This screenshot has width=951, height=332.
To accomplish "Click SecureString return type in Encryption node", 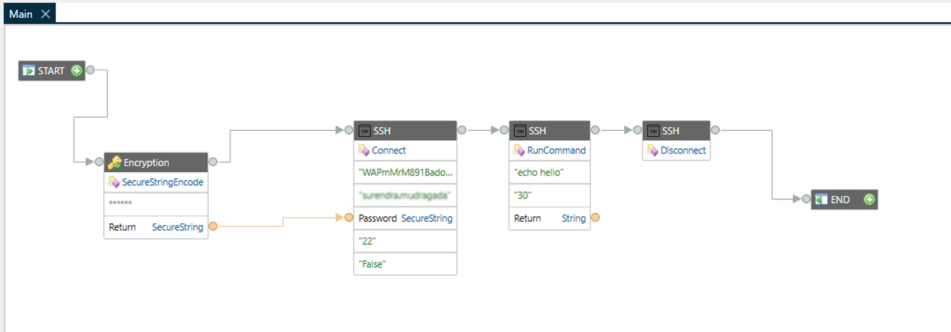I will [177, 227].
